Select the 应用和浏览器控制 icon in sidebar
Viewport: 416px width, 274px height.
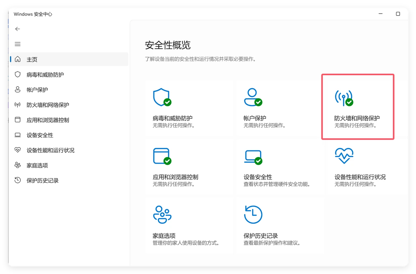(x=18, y=120)
